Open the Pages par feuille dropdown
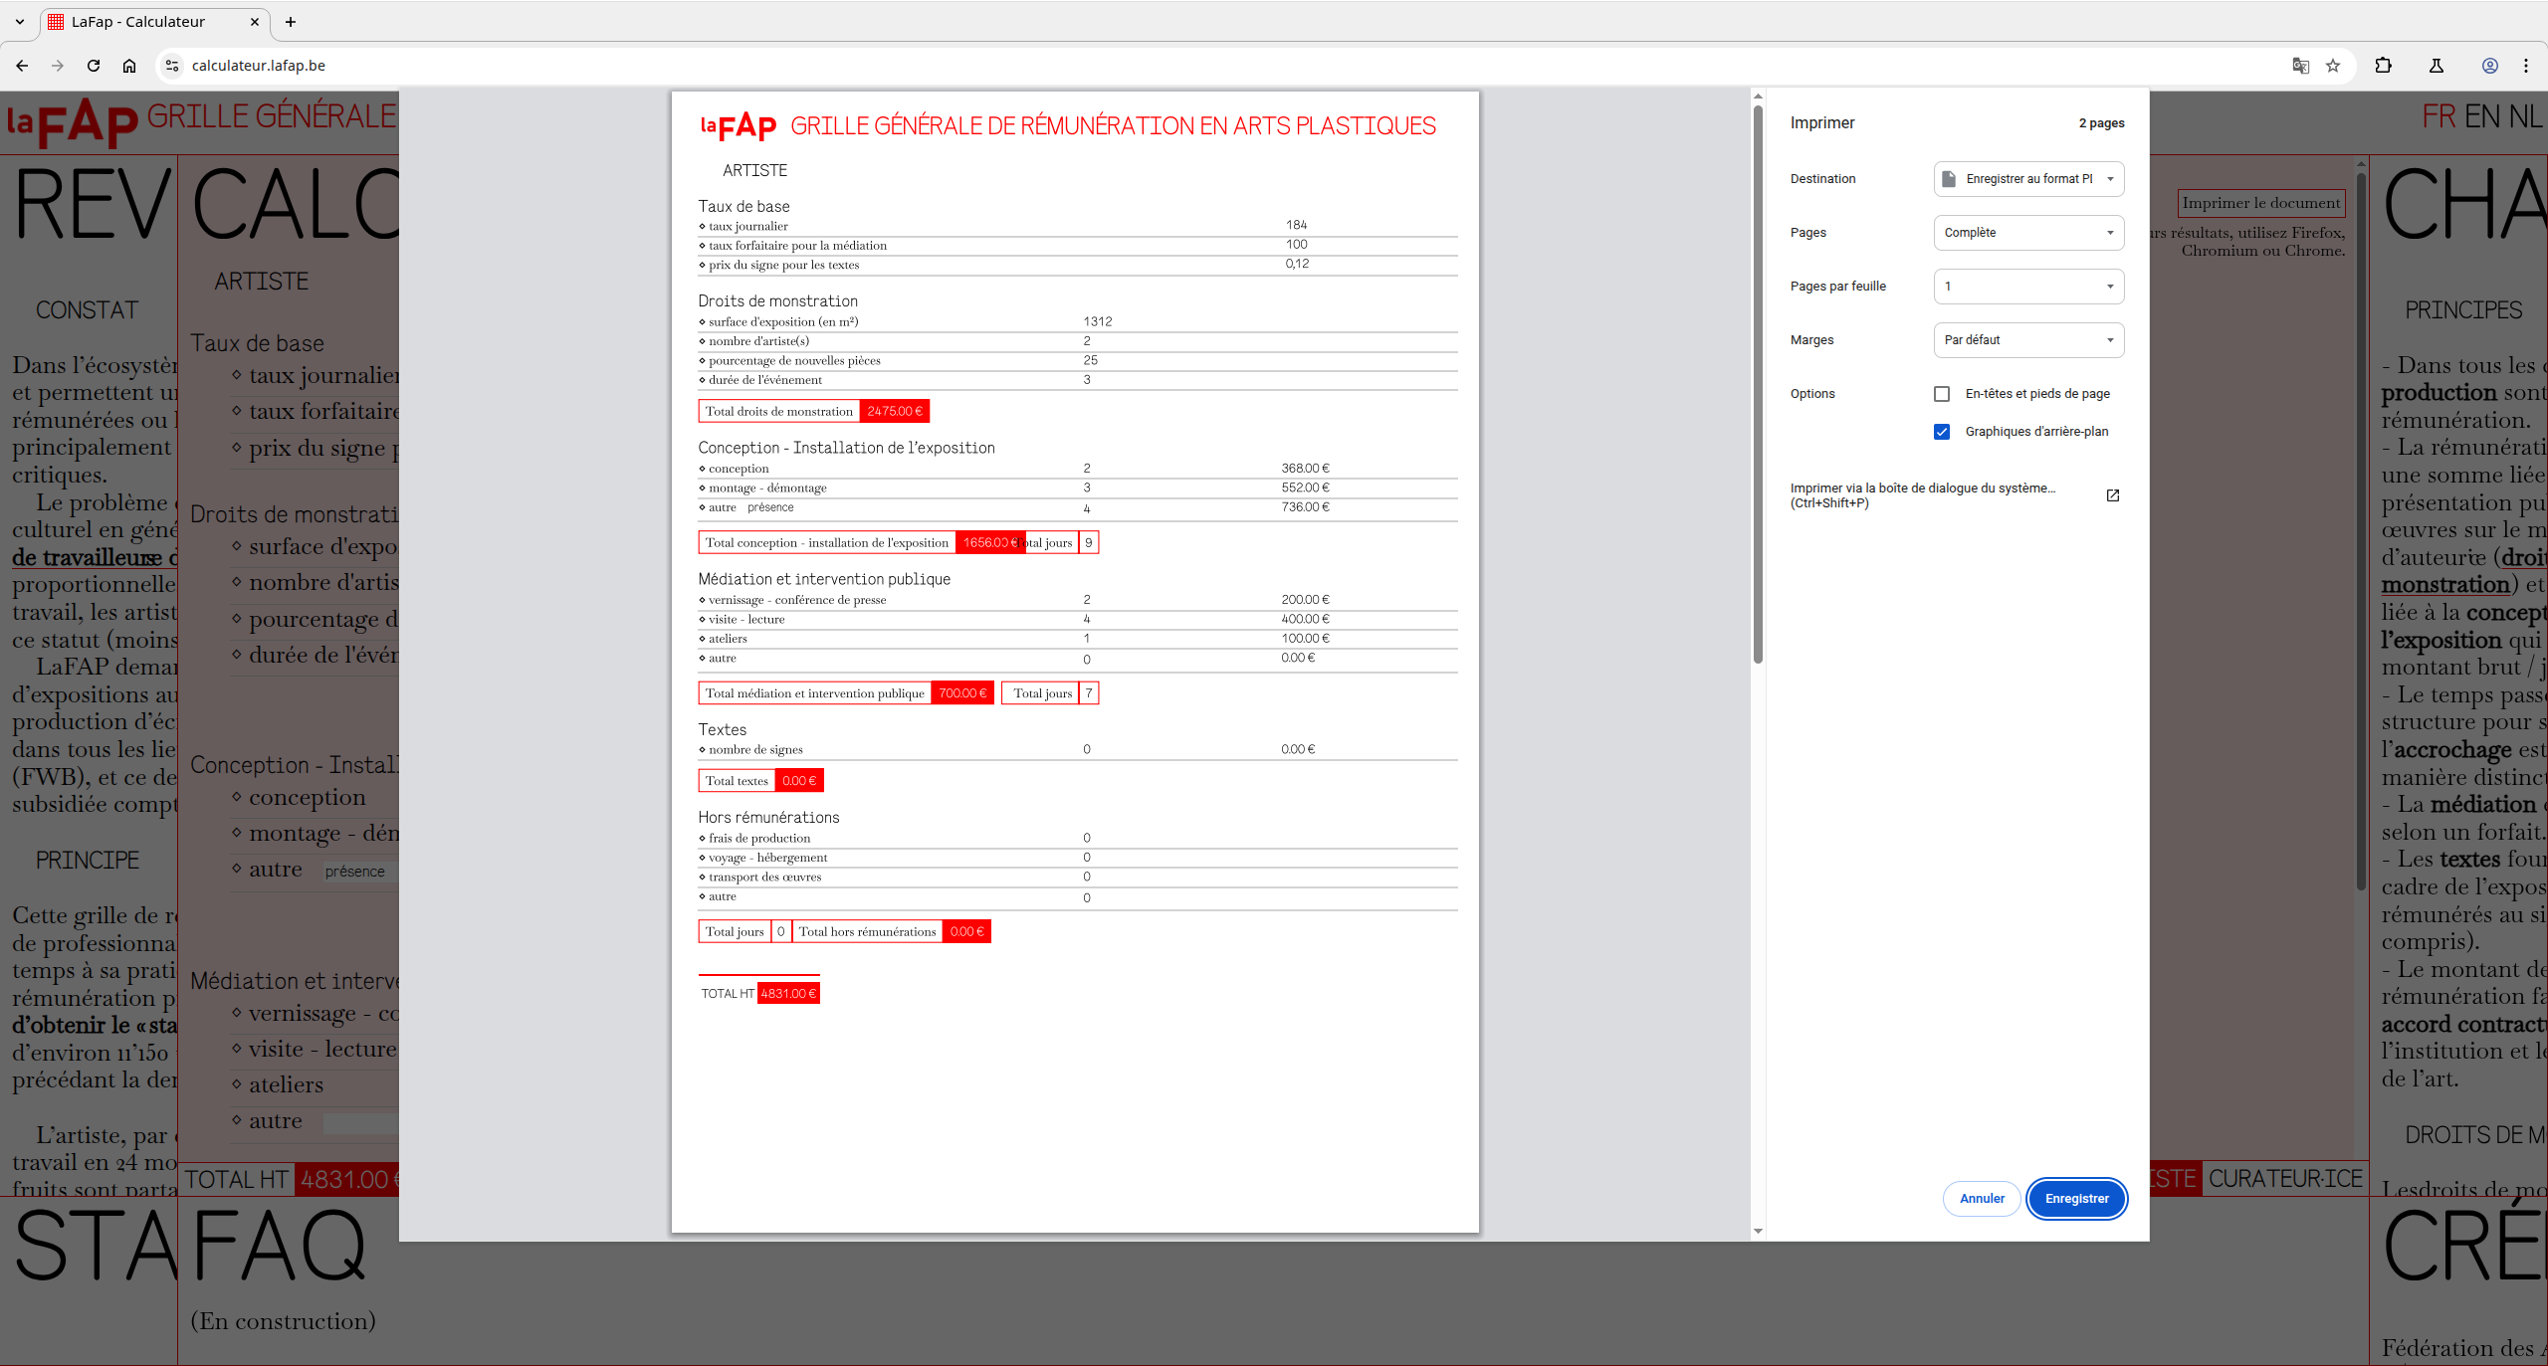2548x1366 pixels. point(2028,287)
